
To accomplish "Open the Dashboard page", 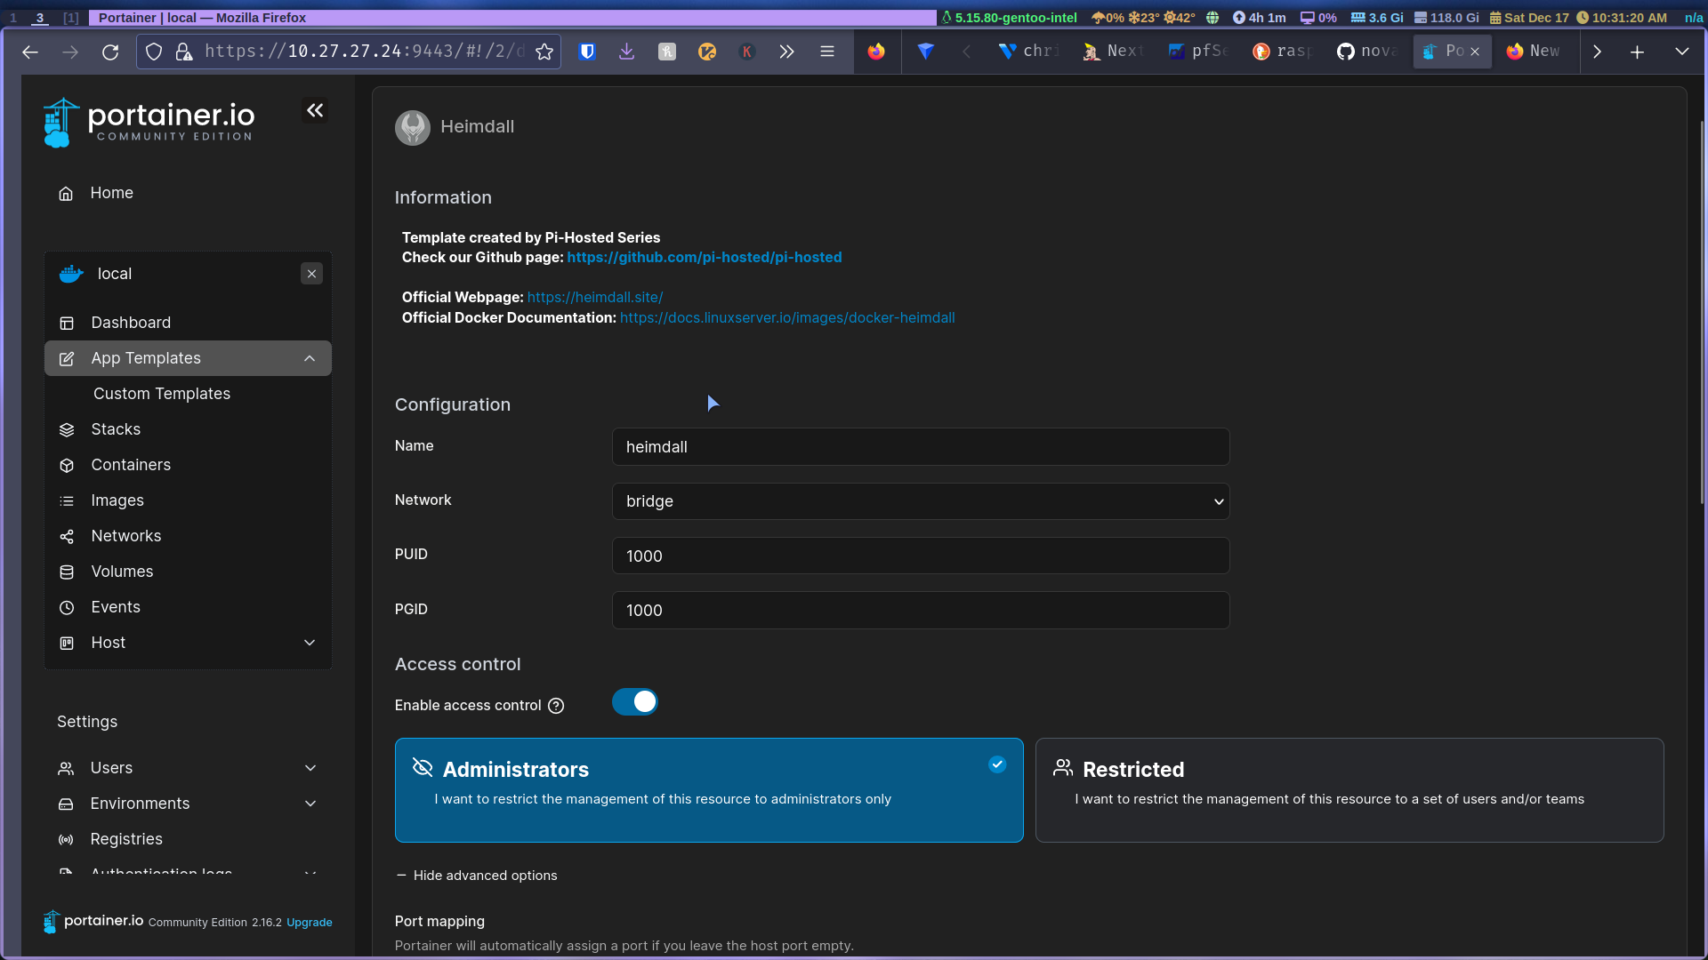I will point(131,323).
